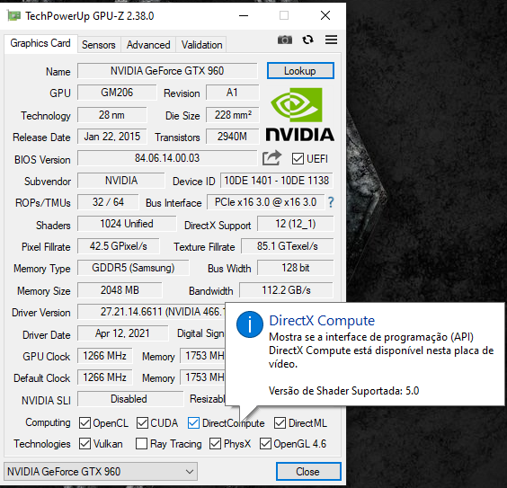The height and width of the screenshot is (488, 507).
Task: Click the Texture Fillrate 85.1 GTexel/s
Action: coord(287,246)
